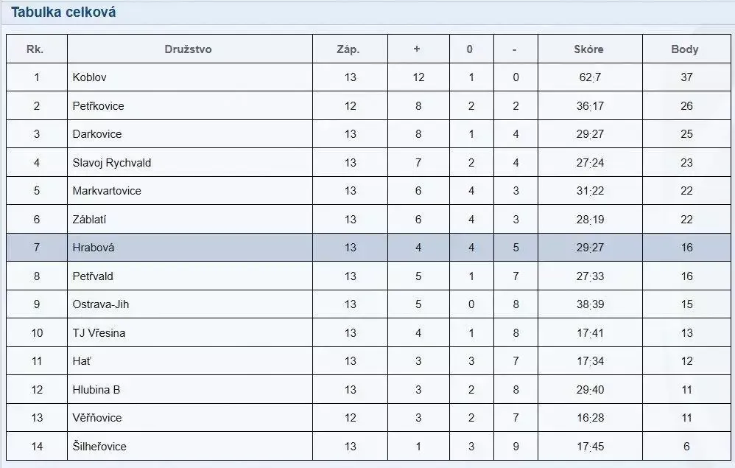Open Markvartovice team details
Screen dimensions: 735x468
pos(107,191)
